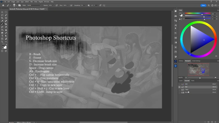The width and height of the screenshot is (219, 123).
Task: Select the Dodge tool
Action: tap(2, 33)
